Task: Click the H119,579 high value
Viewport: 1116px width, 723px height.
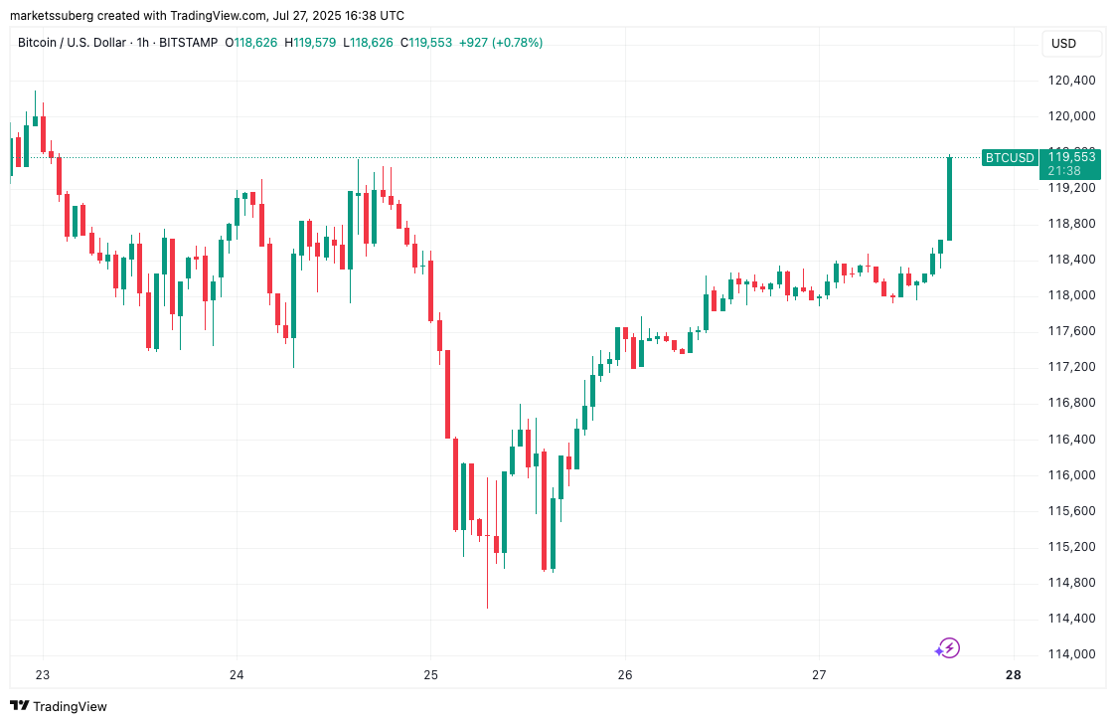Action: [312, 43]
